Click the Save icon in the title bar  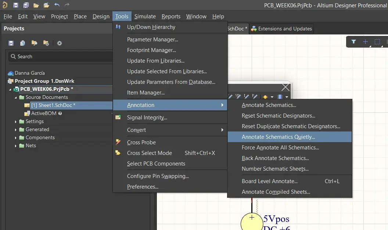tap(15, 5)
